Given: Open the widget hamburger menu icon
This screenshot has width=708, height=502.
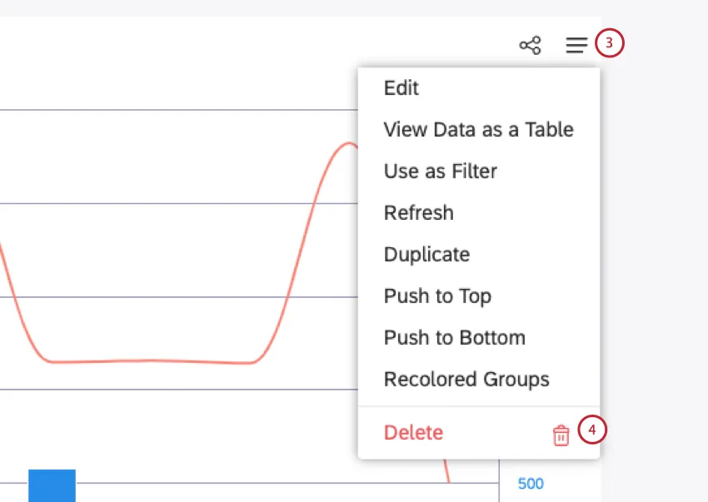Looking at the screenshot, I should click(576, 45).
